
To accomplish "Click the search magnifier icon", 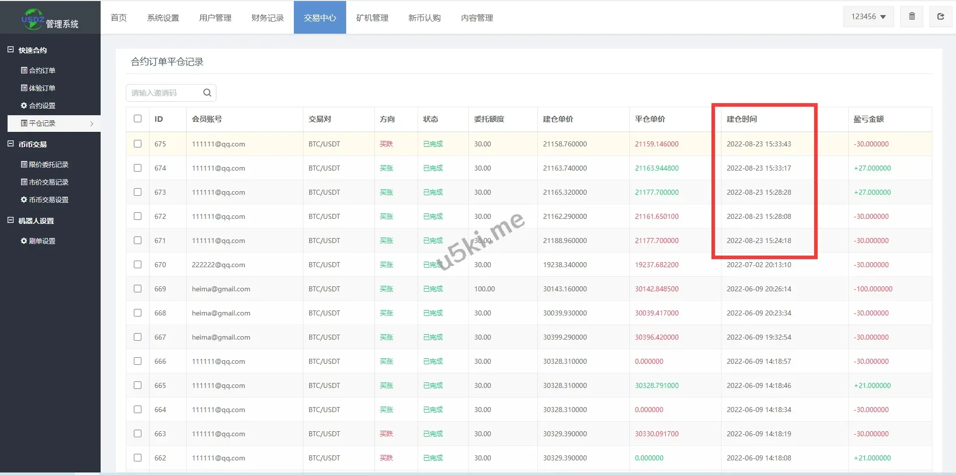I will [207, 93].
